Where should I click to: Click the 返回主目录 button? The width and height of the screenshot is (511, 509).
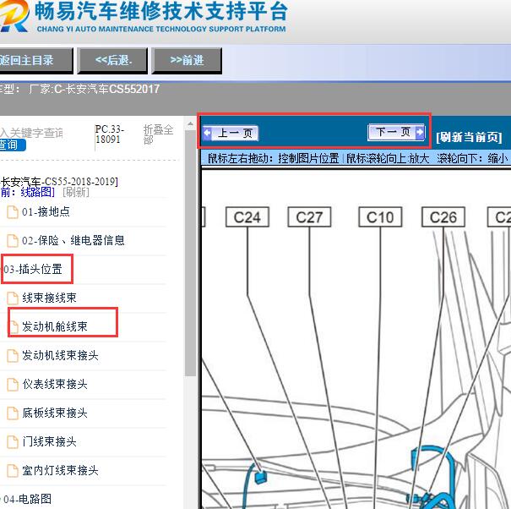point(35,60)
